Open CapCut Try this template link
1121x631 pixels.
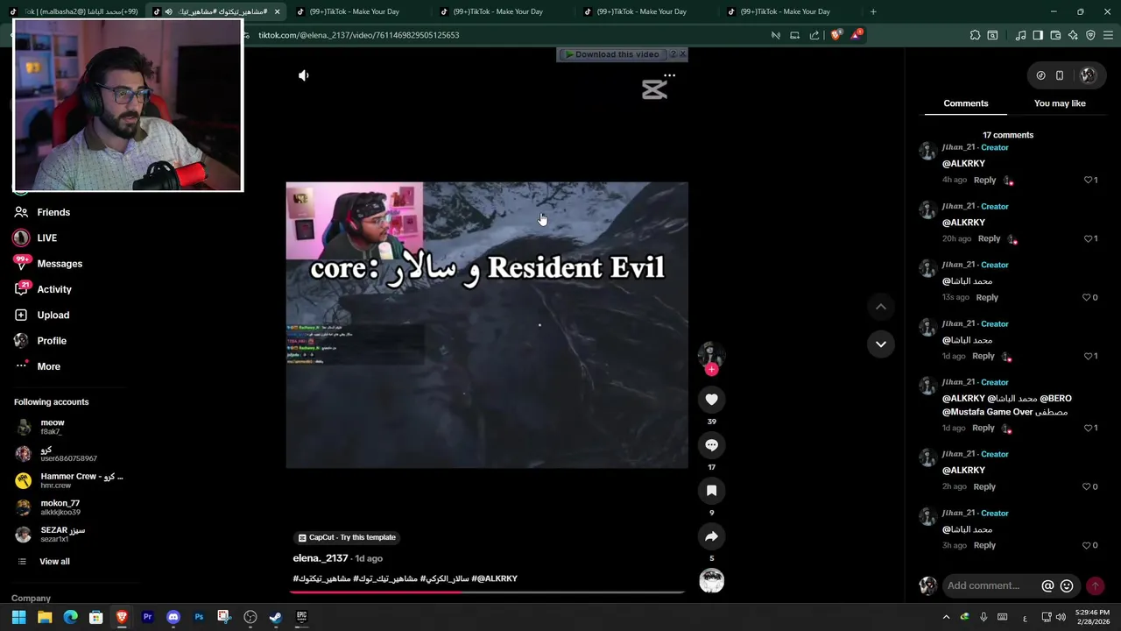347,537
